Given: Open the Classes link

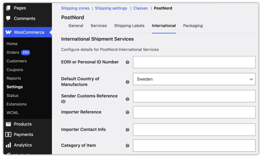Looking at the screenshot, I should click(x=141, y=8).
